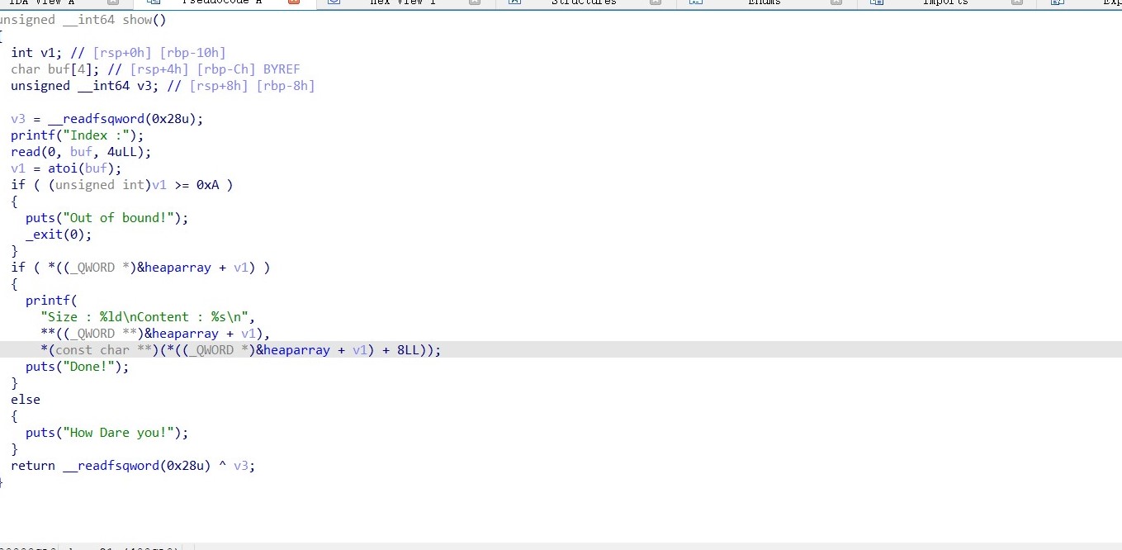
Task: Click the Pseudocode-A tab icon
Action: pyautogui.click(x=153, y=2)
